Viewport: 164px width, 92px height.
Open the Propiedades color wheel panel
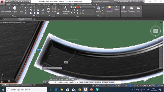(109, 9)
